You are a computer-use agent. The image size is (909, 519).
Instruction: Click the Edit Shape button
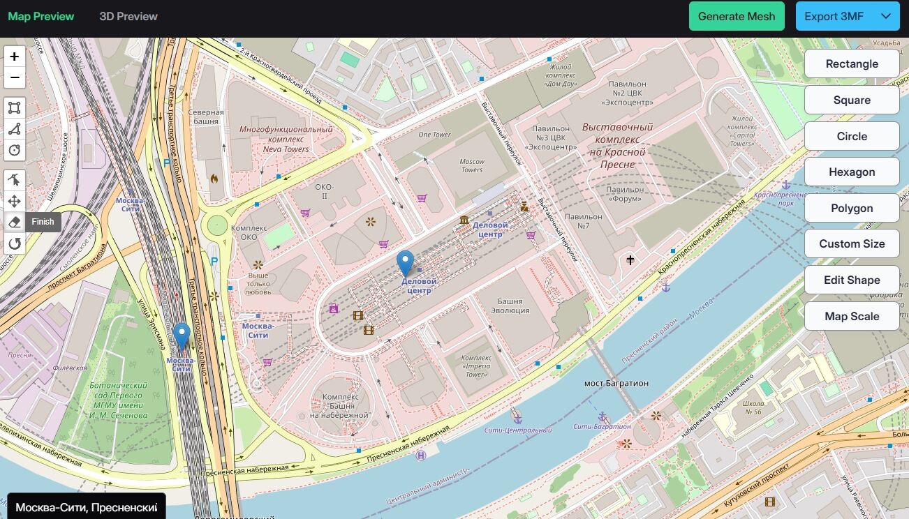(x=852, y=280)
